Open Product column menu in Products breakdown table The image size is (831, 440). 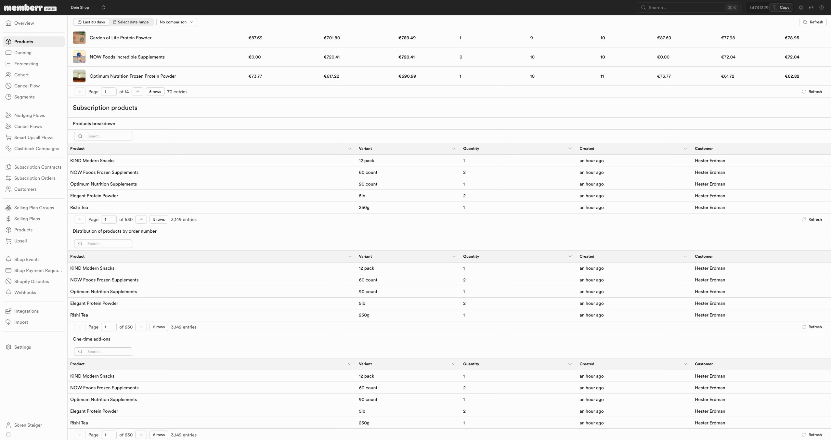[350, 149]
